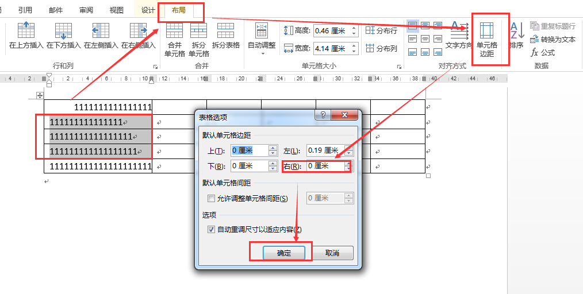Align cell text top center

425,26
